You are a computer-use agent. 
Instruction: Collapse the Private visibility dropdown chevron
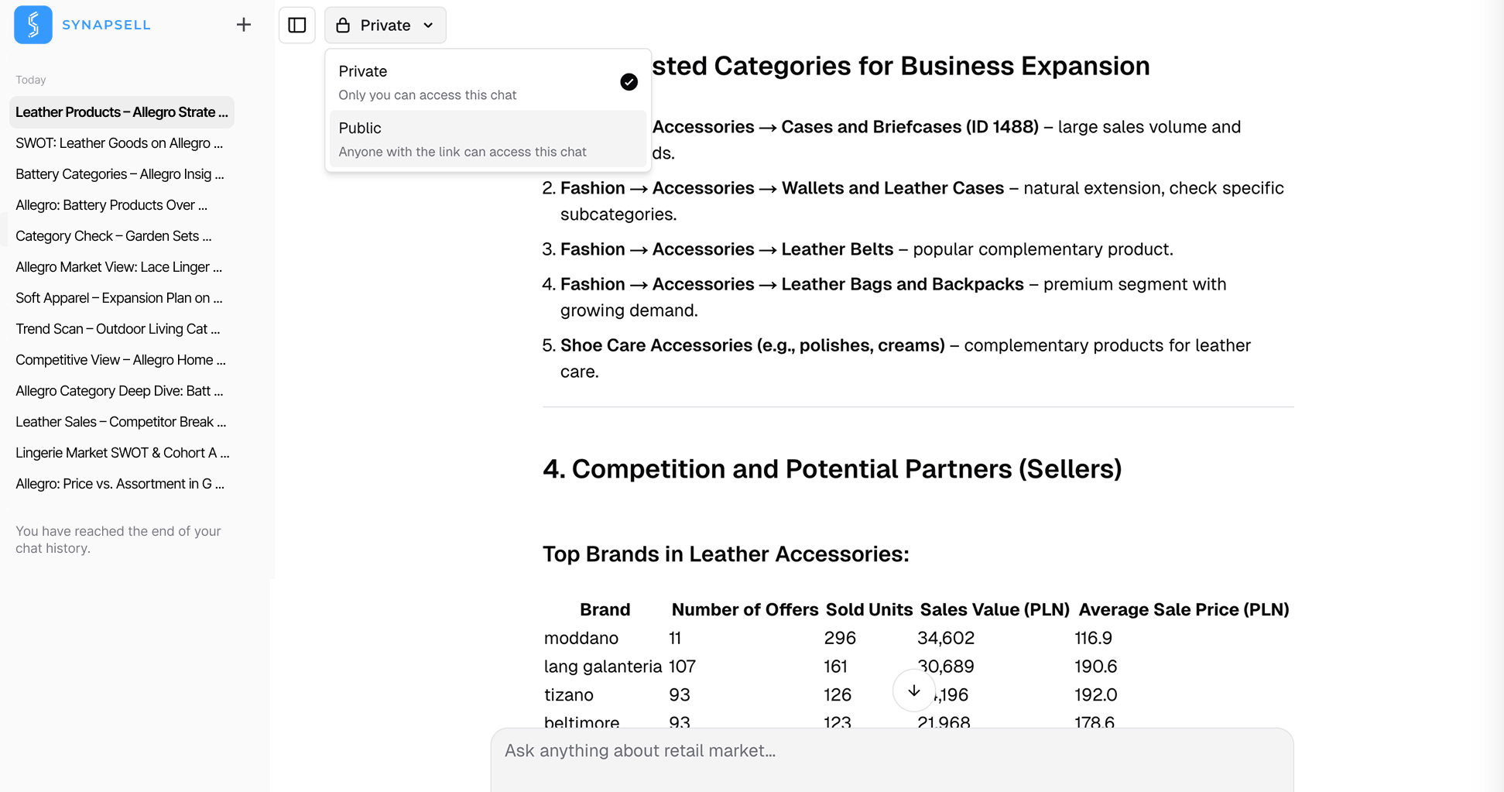(428, 26)
